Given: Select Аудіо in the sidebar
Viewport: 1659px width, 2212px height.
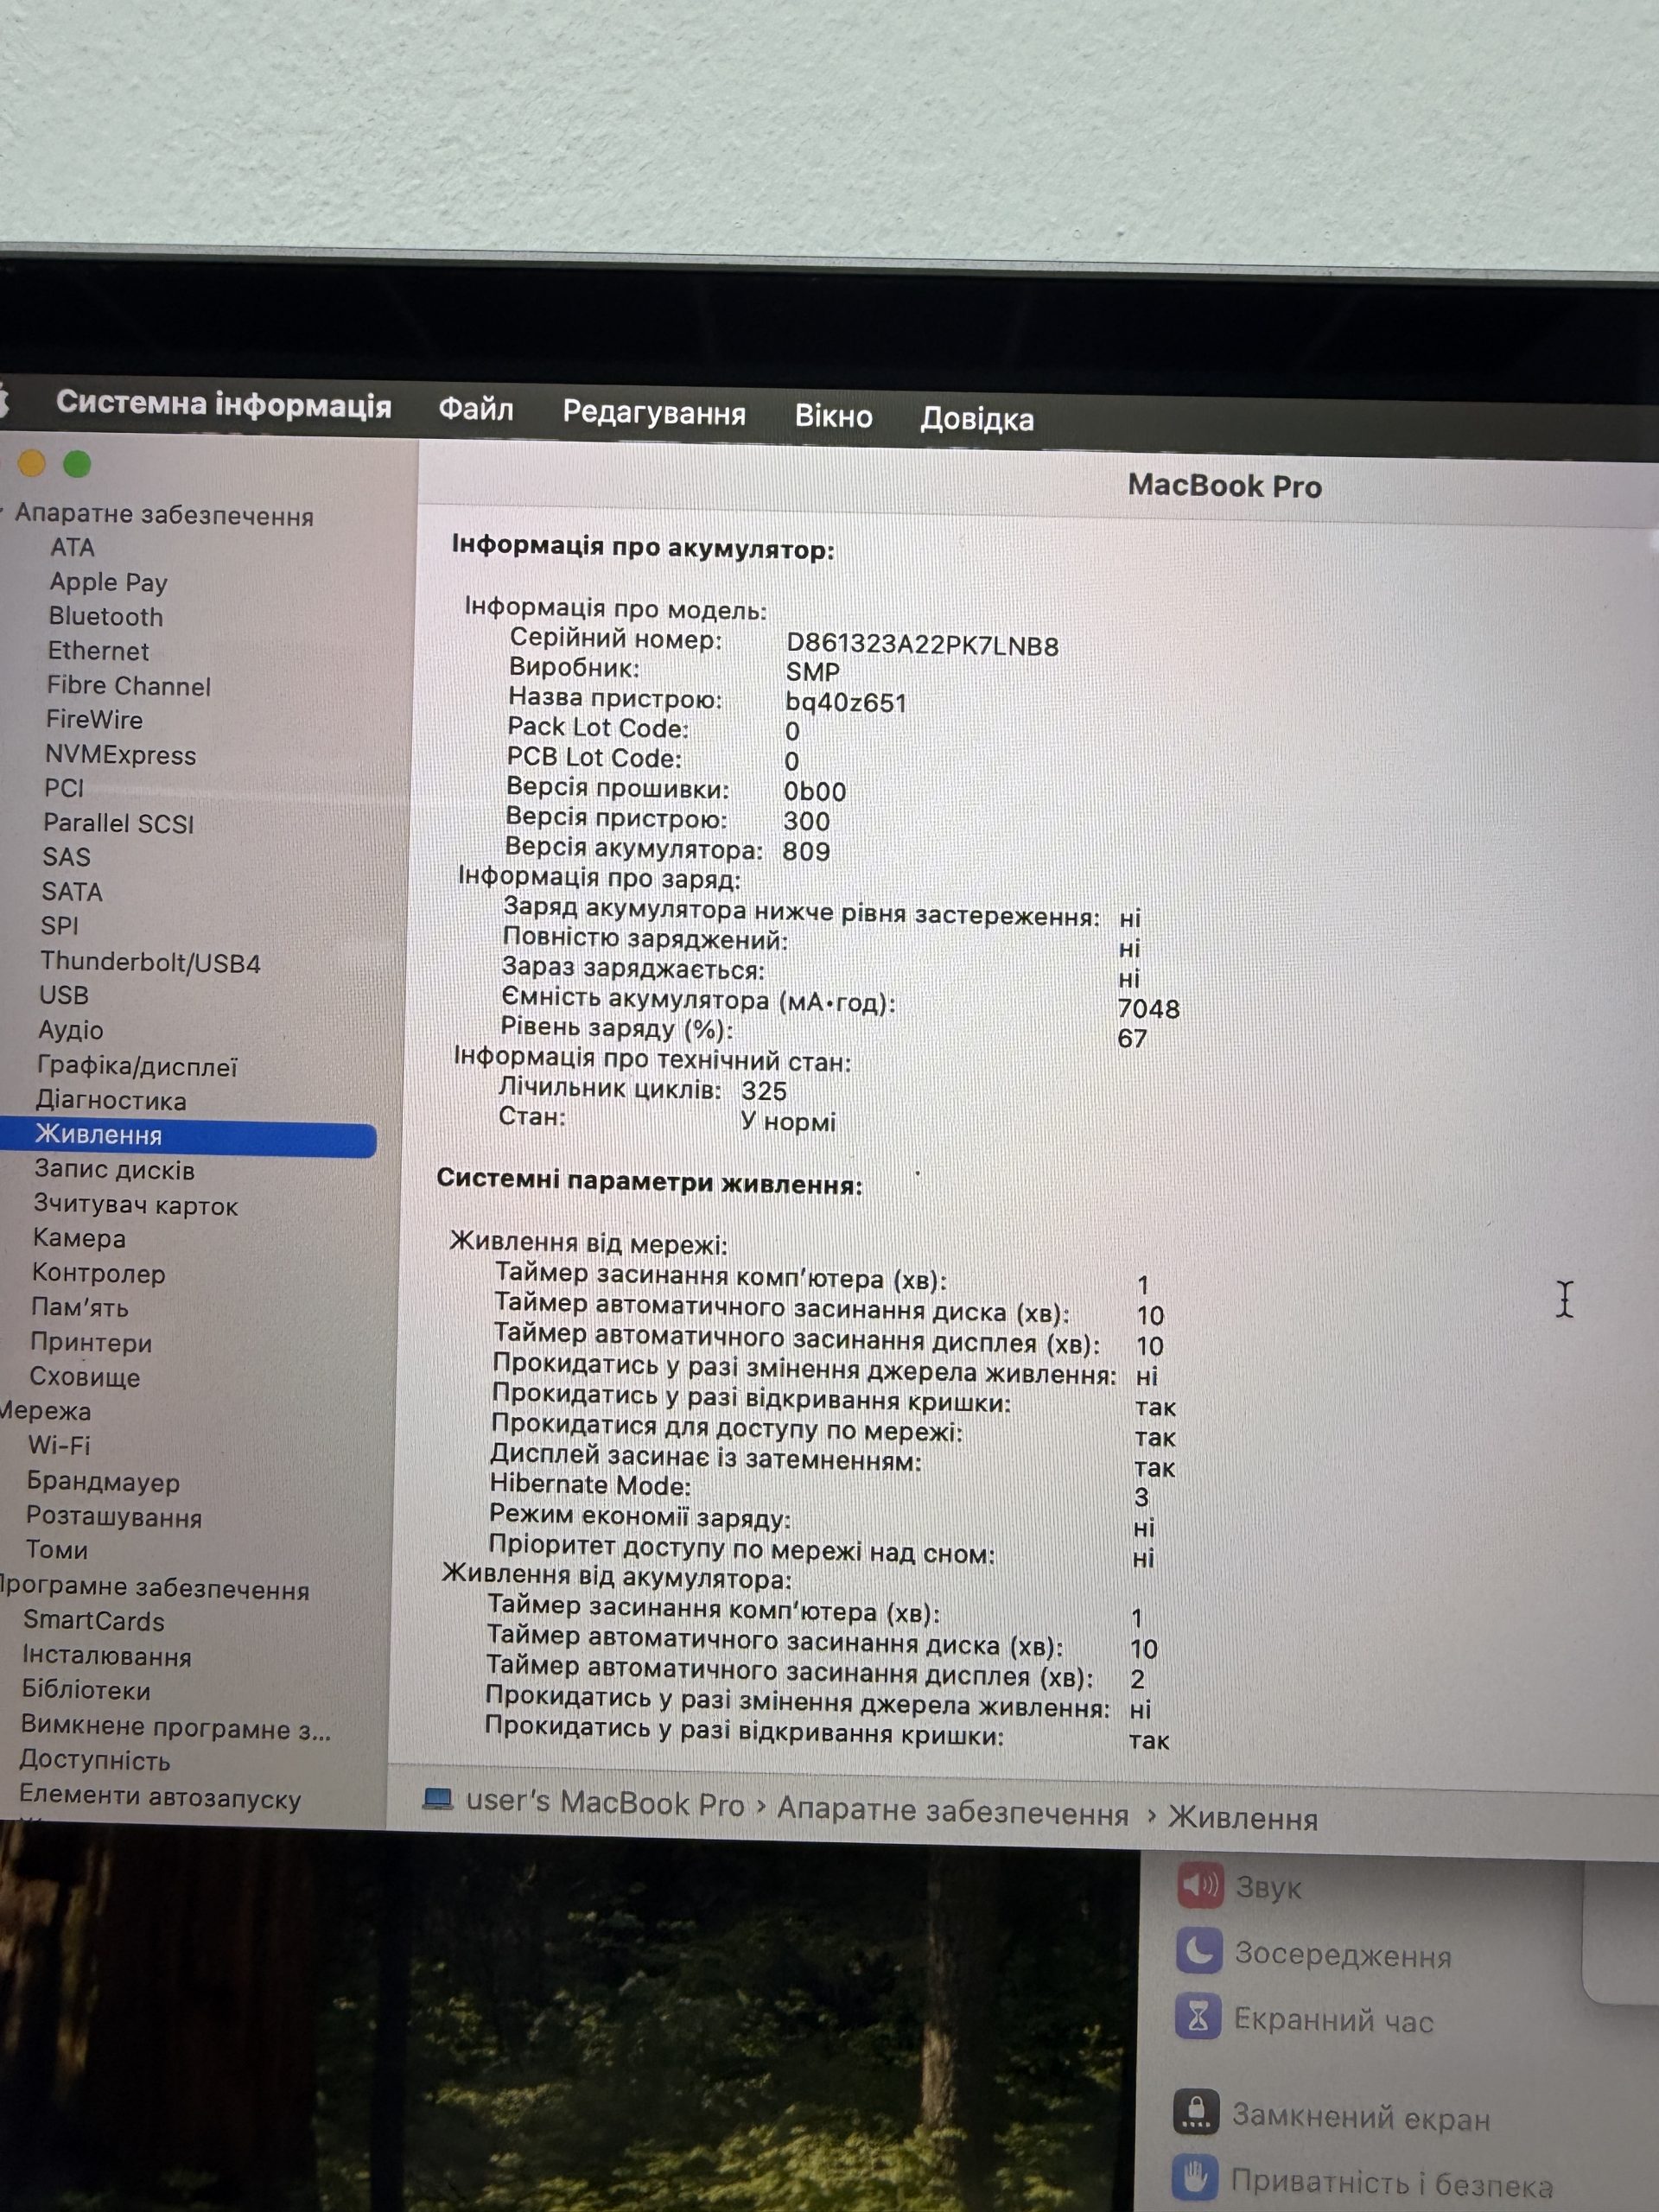Looking at the screenshot, I should click(x=70, y=1030).
